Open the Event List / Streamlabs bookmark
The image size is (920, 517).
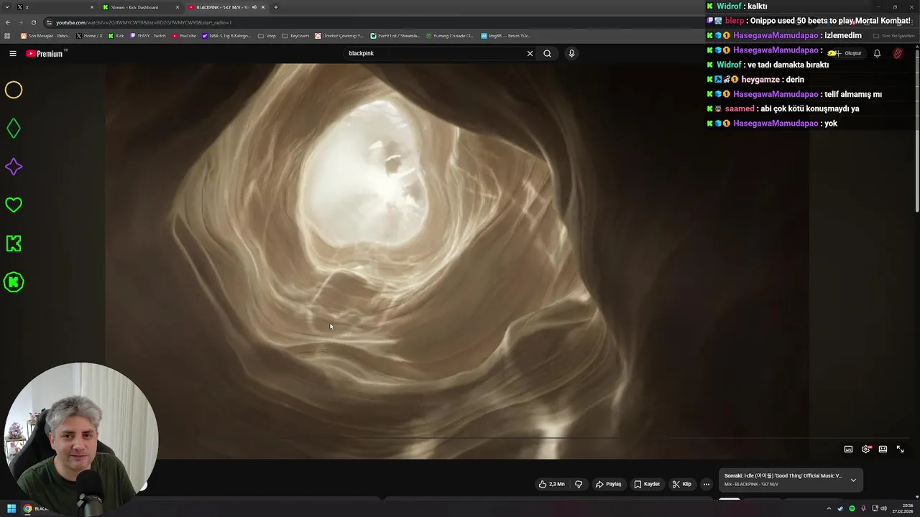[x=395, y=35]
